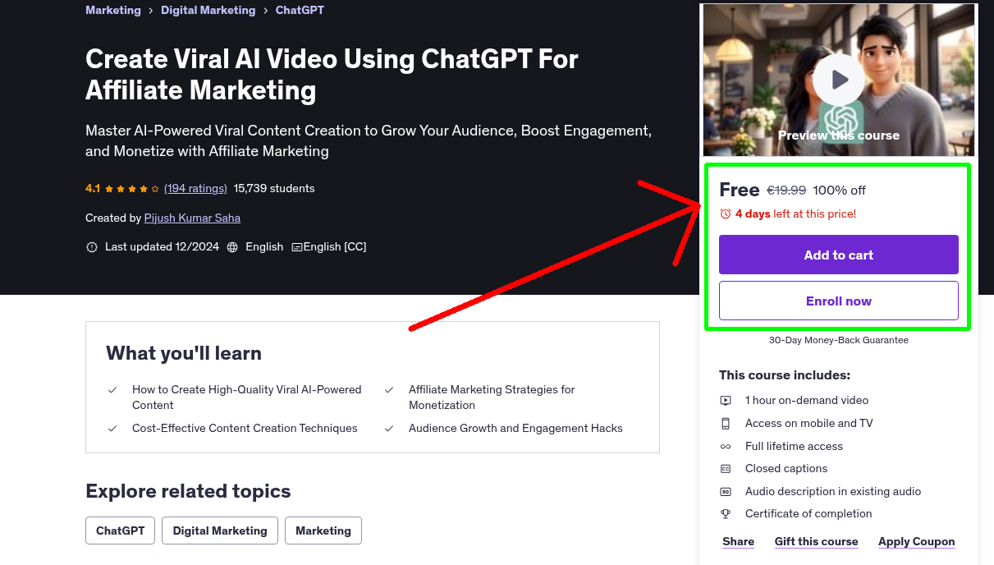Click the course preview thumbnail image
This screenshot has width=994, height=565.
839,80
